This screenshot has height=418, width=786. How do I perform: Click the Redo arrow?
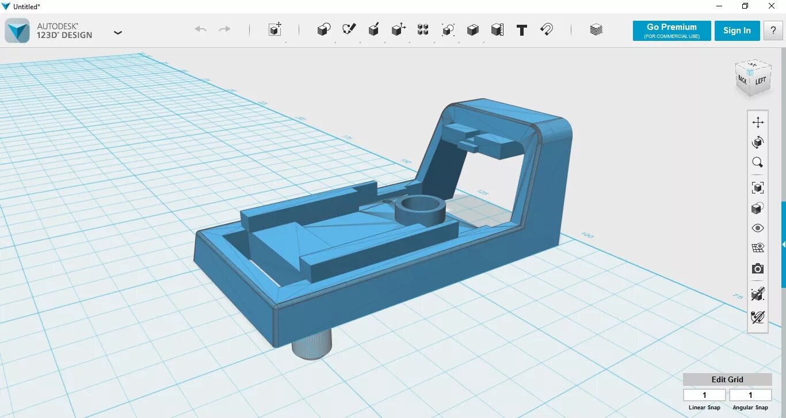point(225,29)
